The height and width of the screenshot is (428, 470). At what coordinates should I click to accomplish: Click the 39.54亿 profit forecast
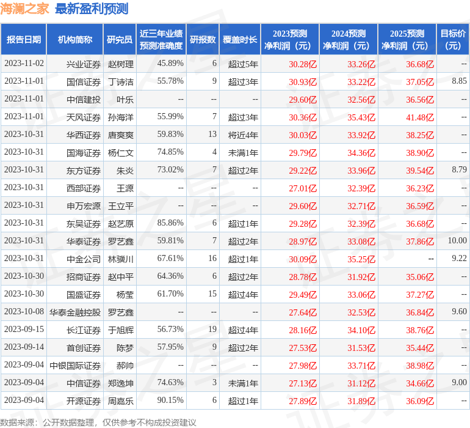click(x=420, y=171)
